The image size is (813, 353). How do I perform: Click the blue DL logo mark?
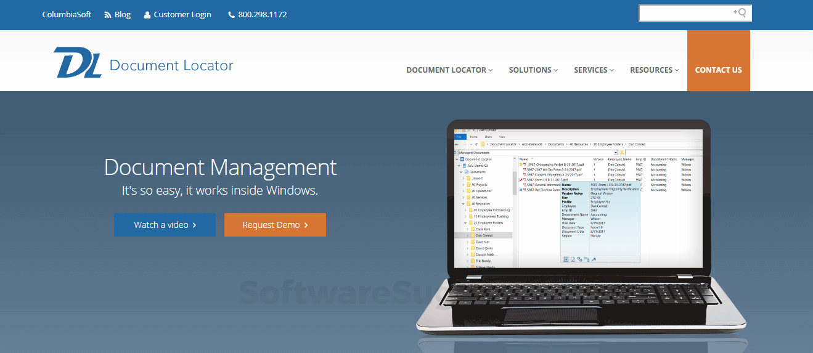pyautogui.click(x=77, y=63)
